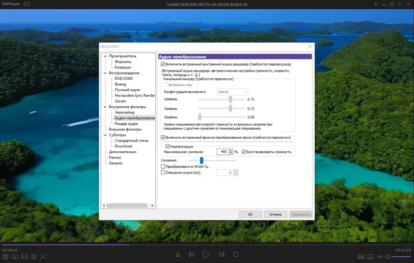Open the audio equalizer waveform icon

coord(380,257)
